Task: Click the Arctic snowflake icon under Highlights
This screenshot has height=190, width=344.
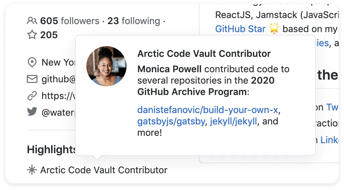Action: click(32, 170)
